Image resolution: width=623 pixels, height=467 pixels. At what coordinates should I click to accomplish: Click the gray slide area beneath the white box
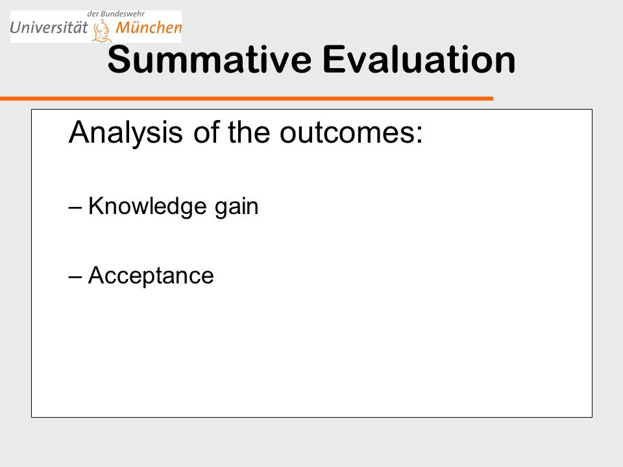(x=311, y=442)
